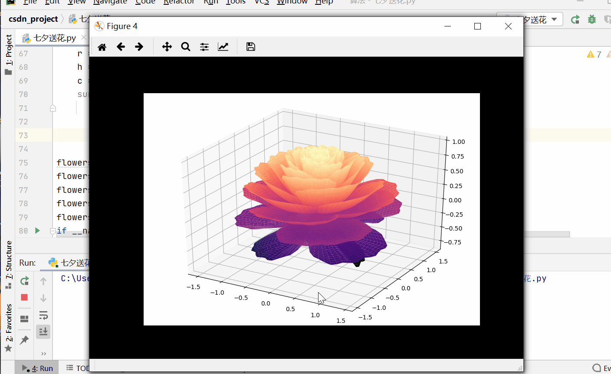
Task: Open the Structure tool window tab
Action: pyautogui.click(x=8, y=264)
